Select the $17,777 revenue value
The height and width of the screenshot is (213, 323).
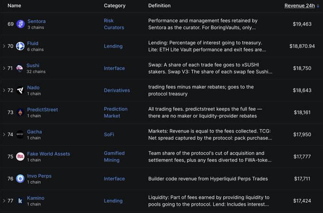tap(302, 157)
